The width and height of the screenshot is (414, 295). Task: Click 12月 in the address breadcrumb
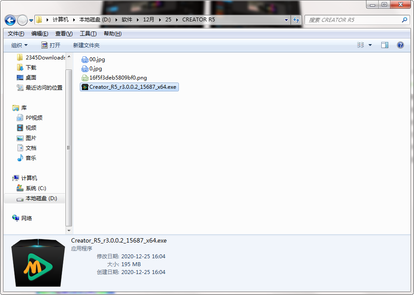(x=148, y=20)
